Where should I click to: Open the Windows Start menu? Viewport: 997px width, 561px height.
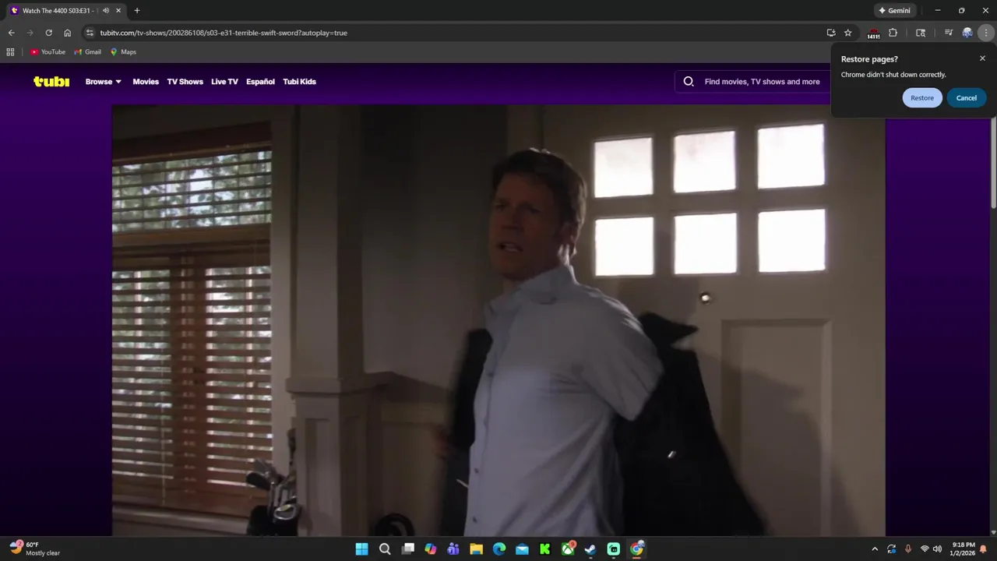[x=361, y=549]
